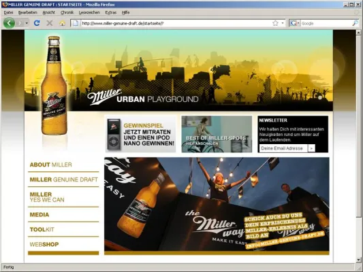The image size is (363, 272).
Task: Click the Deine Email Adresse field
Action: [x=283, y=148]
